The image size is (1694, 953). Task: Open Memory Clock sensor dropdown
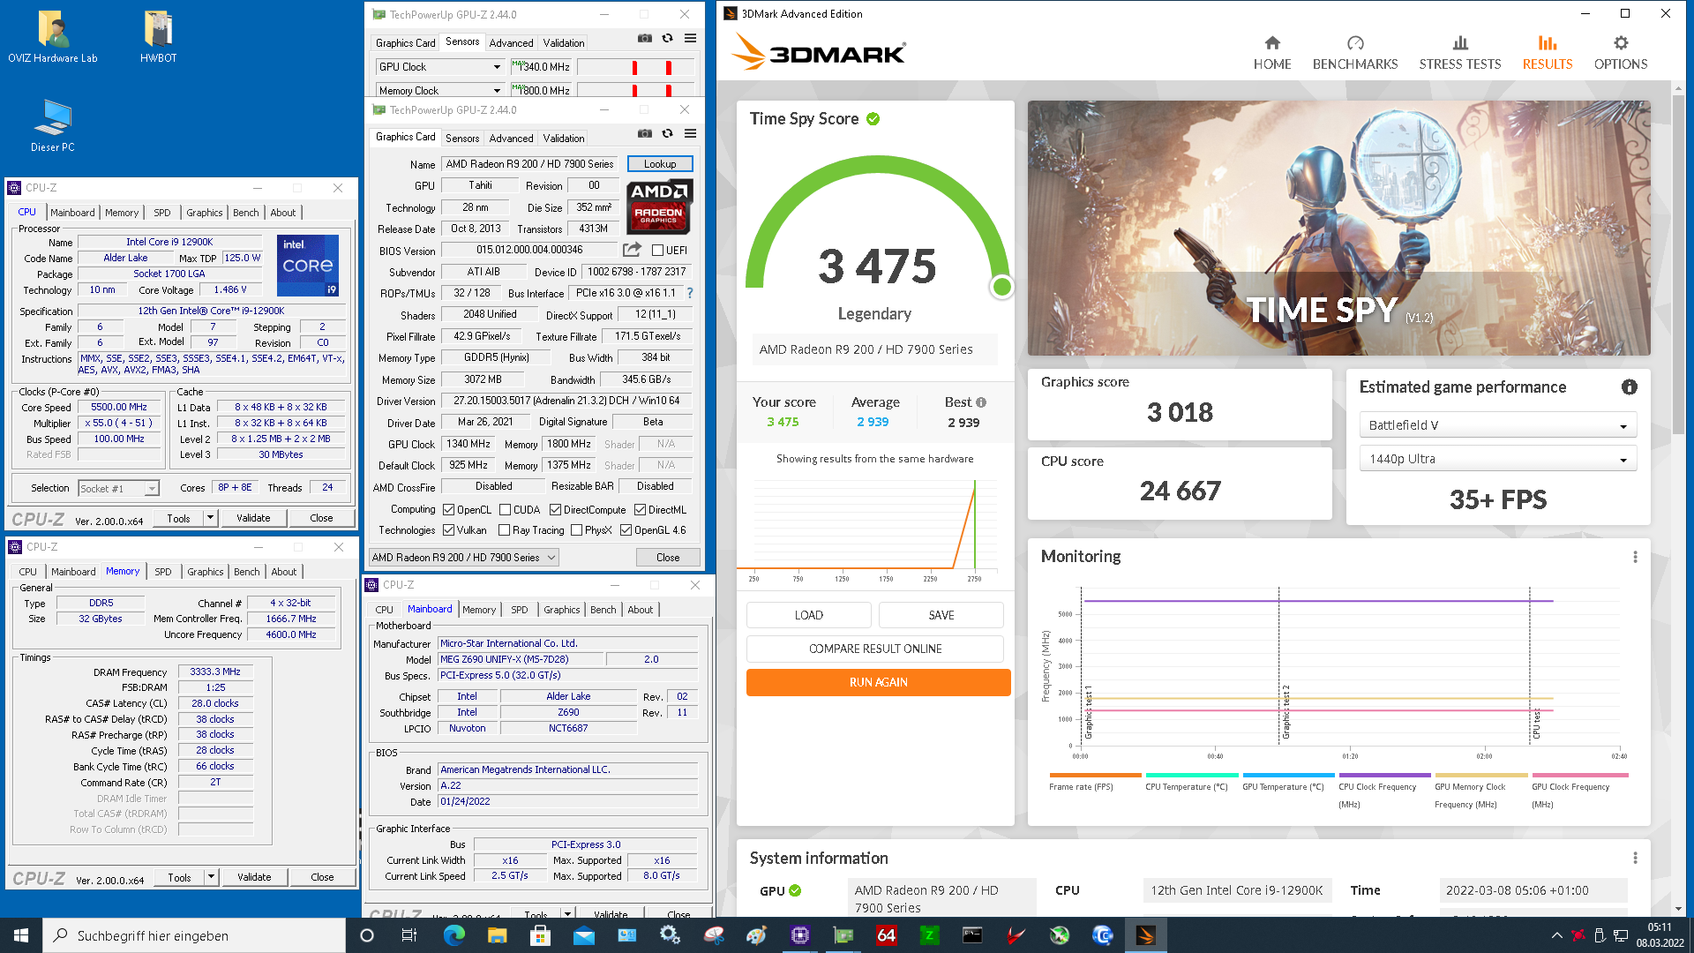click(439, 90)
